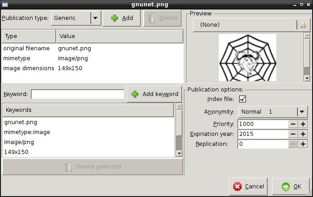Open the preview file chooser (None)

tap(252, 25)
